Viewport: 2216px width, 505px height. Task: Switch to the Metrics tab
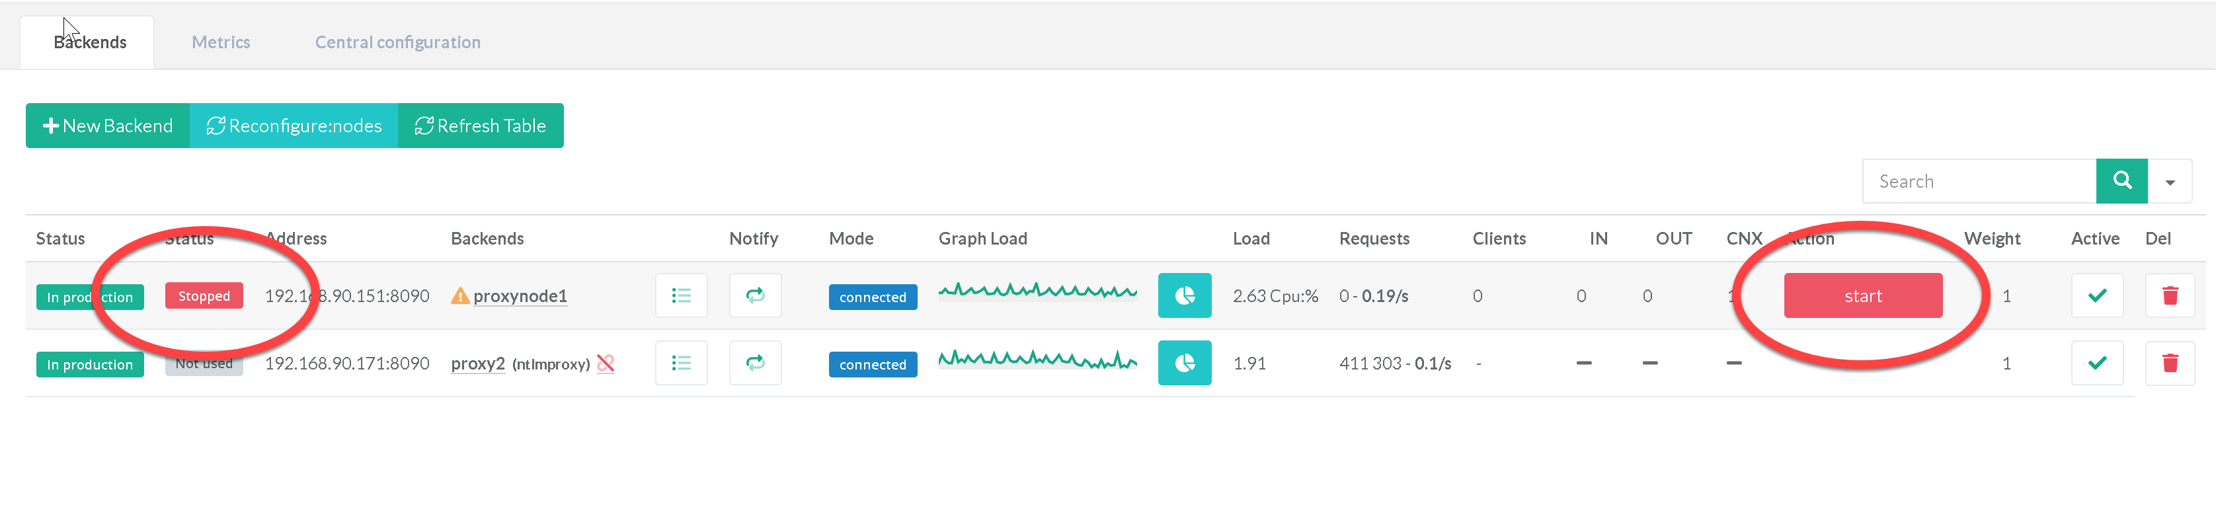click(x=220, y=42)
